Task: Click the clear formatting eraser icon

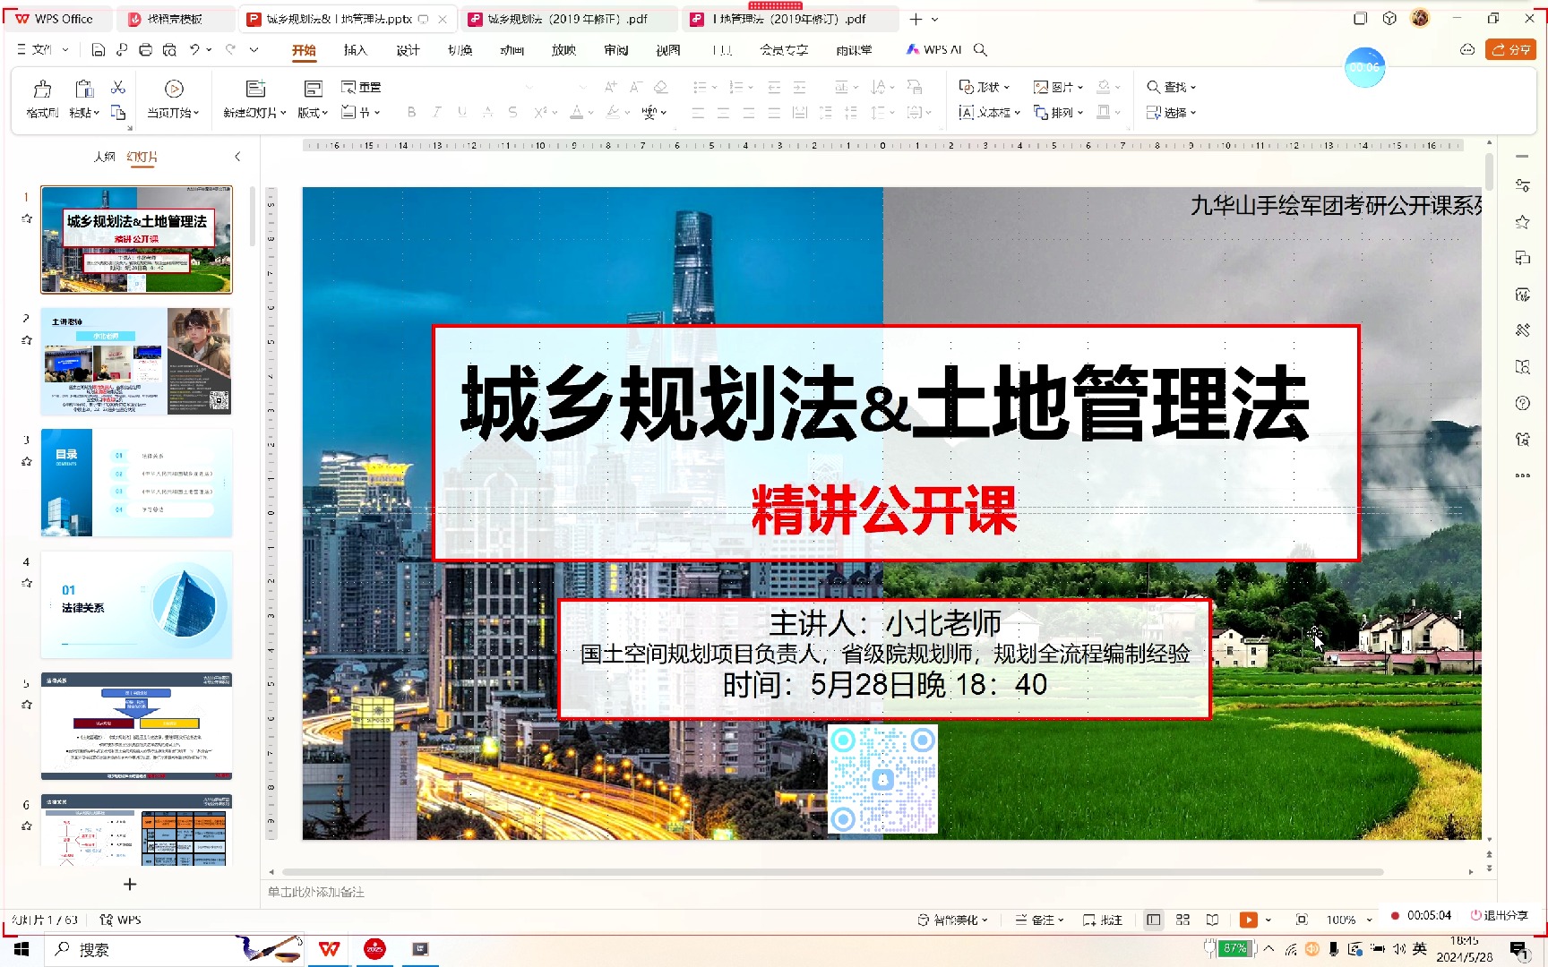Action: tap(660, 87)
